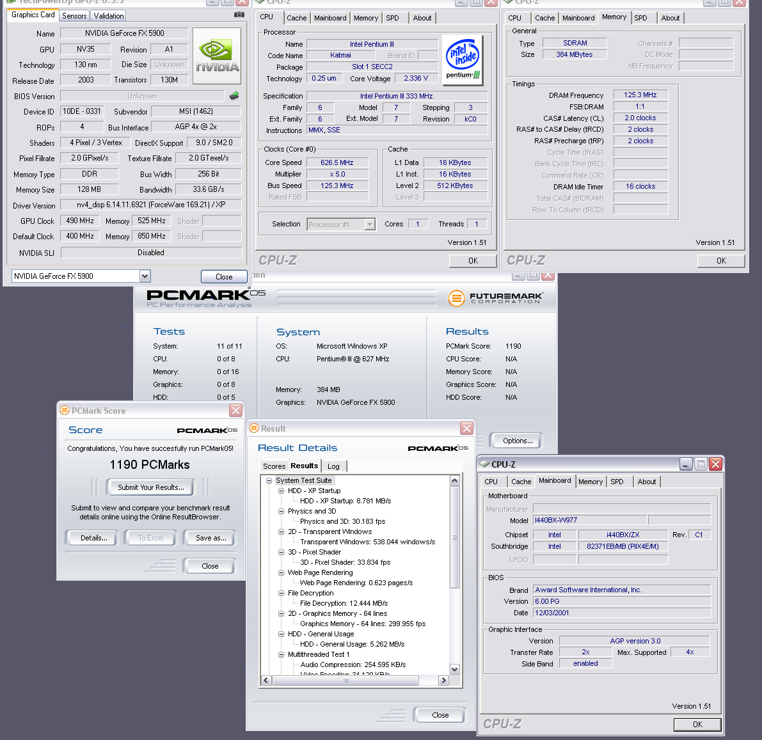Click the CPU Specification field

pyautogui.click(x=397, y=96)
